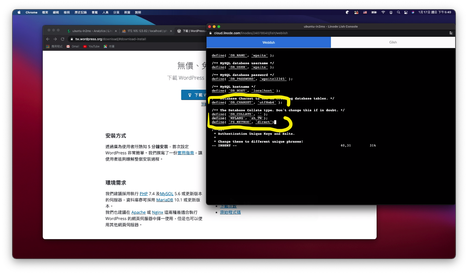
Task: Open the 分頁 menu in menu bar
Action: [116, 12]
